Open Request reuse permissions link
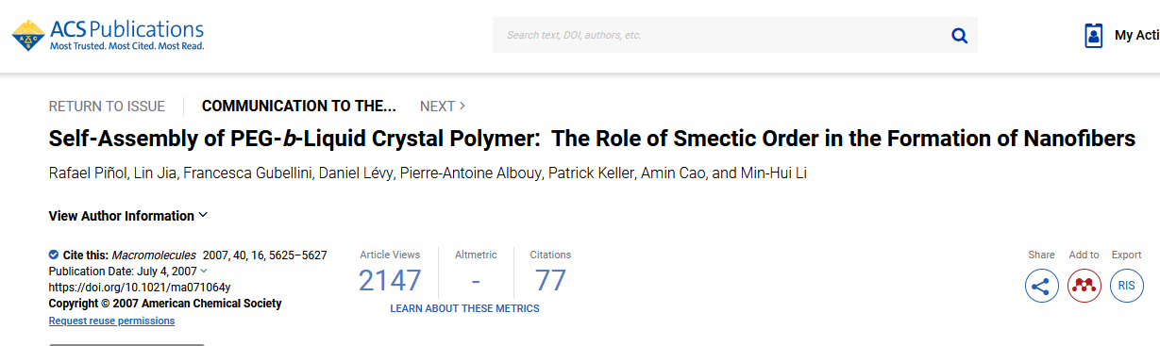The width and height of the screenshot is (1160, 346). [111, 321]
